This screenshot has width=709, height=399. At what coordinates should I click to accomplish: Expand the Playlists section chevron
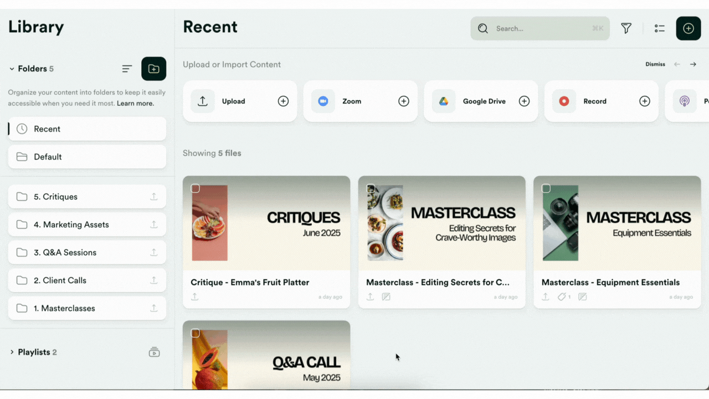point(12,352)
